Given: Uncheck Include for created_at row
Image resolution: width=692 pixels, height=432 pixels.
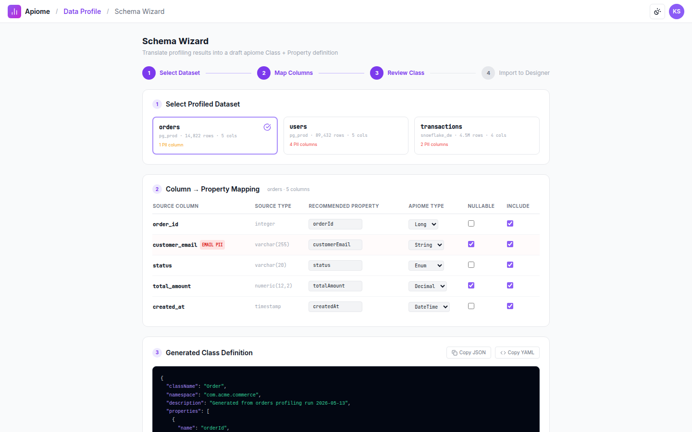Looking at the screenshot, I should click(510, 306).
